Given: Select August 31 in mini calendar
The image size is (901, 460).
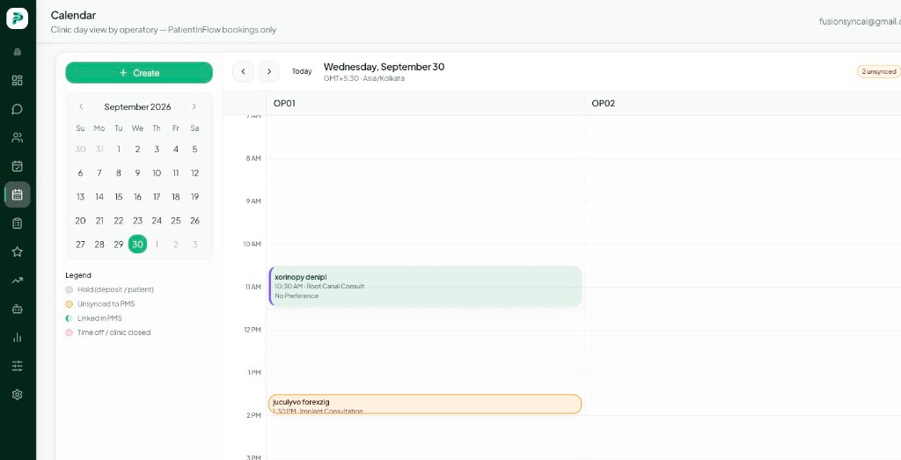Looking at the screenshot, I should tap(99, 150).
